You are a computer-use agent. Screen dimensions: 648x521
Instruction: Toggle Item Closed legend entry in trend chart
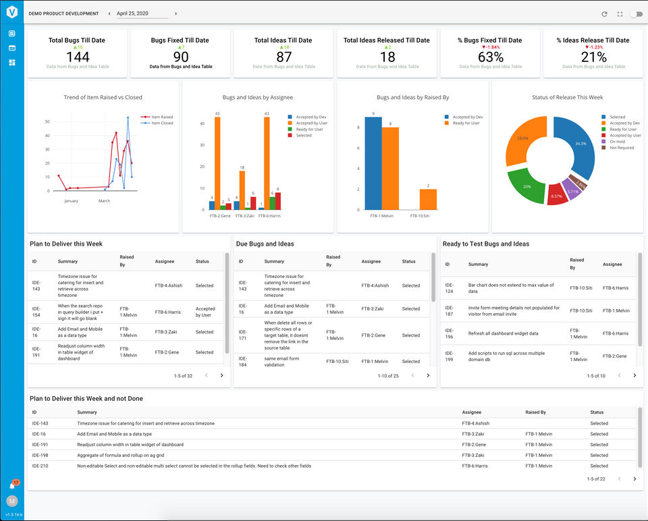(x=157, y=123)
